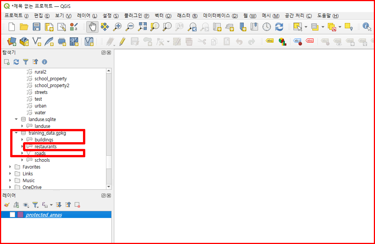Viewport: 375px width, 244px height.
Task: Click the Add Group icon in Layers panel
Action: coord(16,205)
